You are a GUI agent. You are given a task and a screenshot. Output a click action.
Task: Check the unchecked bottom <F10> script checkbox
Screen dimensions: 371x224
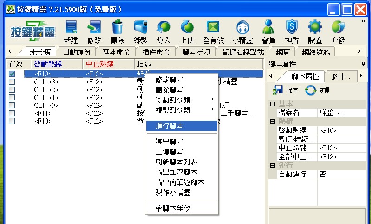(12, 121)
